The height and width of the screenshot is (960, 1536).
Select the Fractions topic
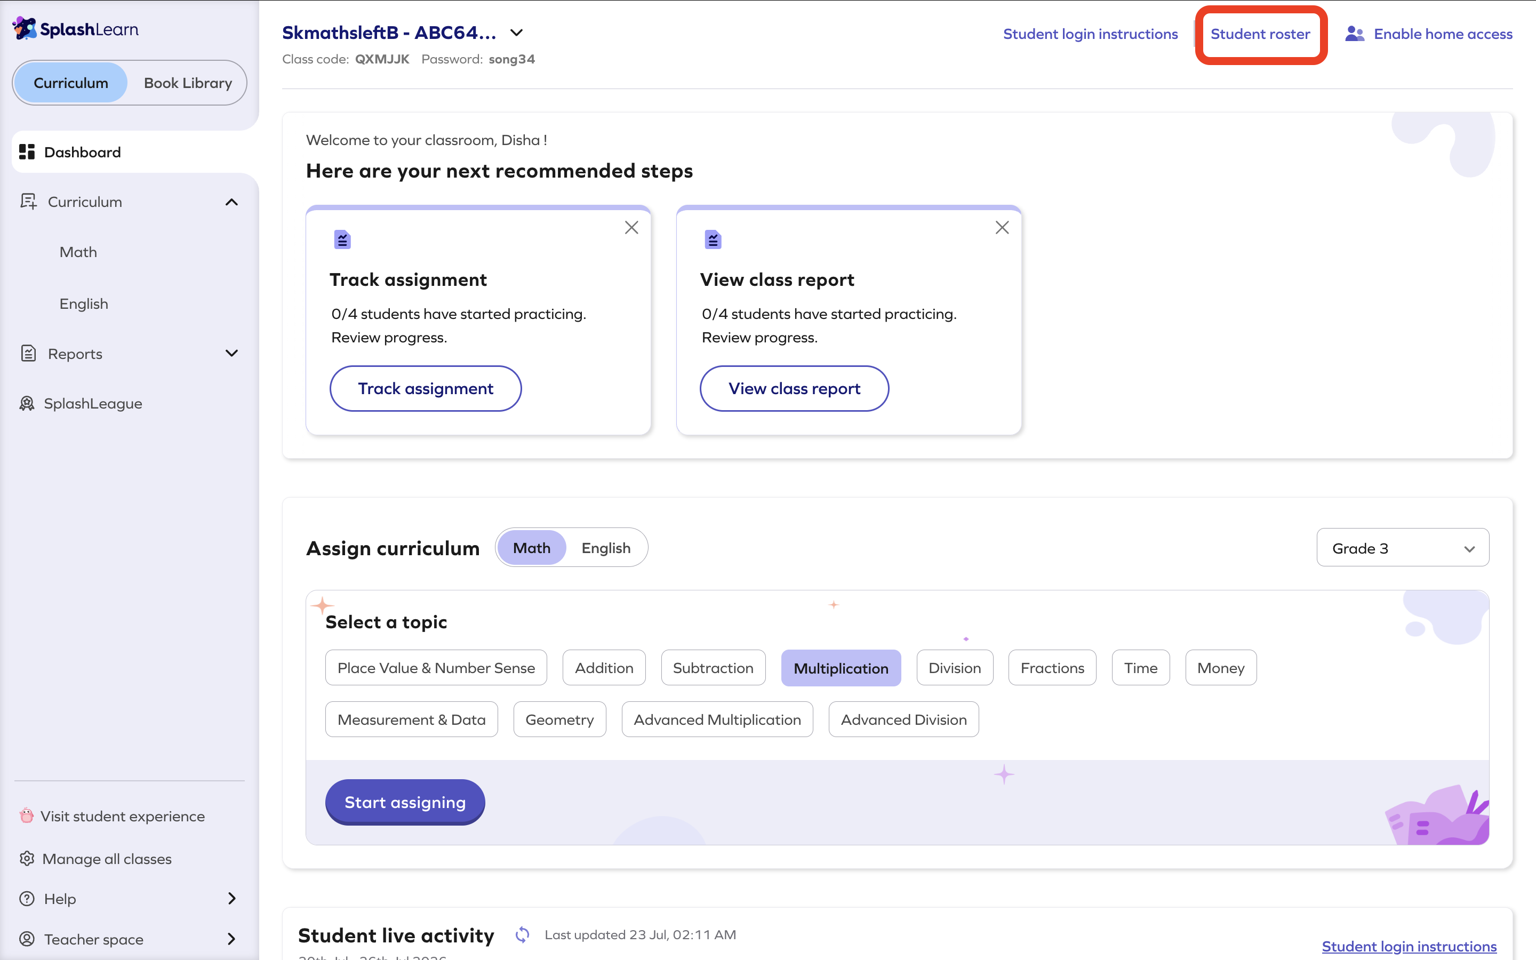point(1052,668)
